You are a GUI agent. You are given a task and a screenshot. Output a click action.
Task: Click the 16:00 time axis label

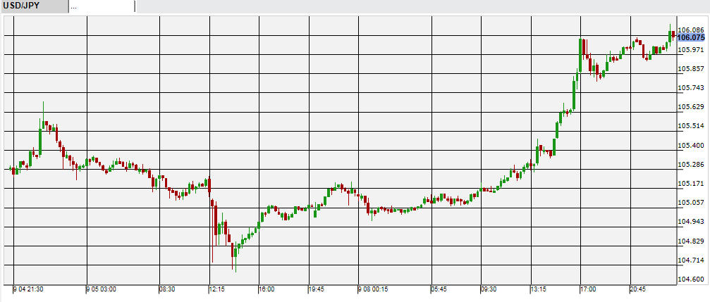(266, 289)
